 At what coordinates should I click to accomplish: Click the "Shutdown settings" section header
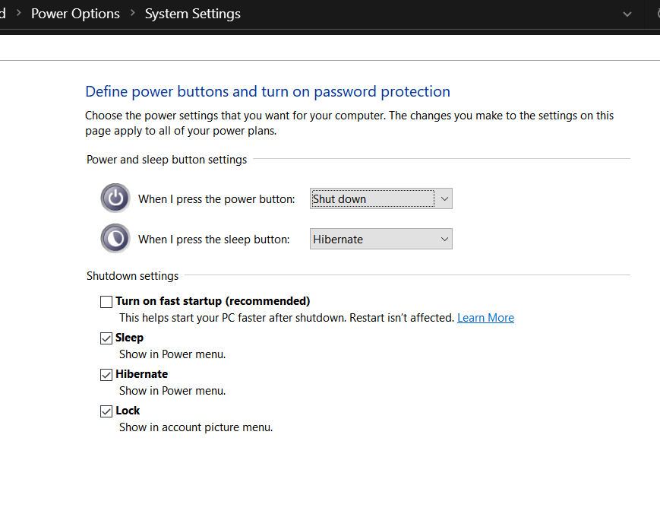132,276
